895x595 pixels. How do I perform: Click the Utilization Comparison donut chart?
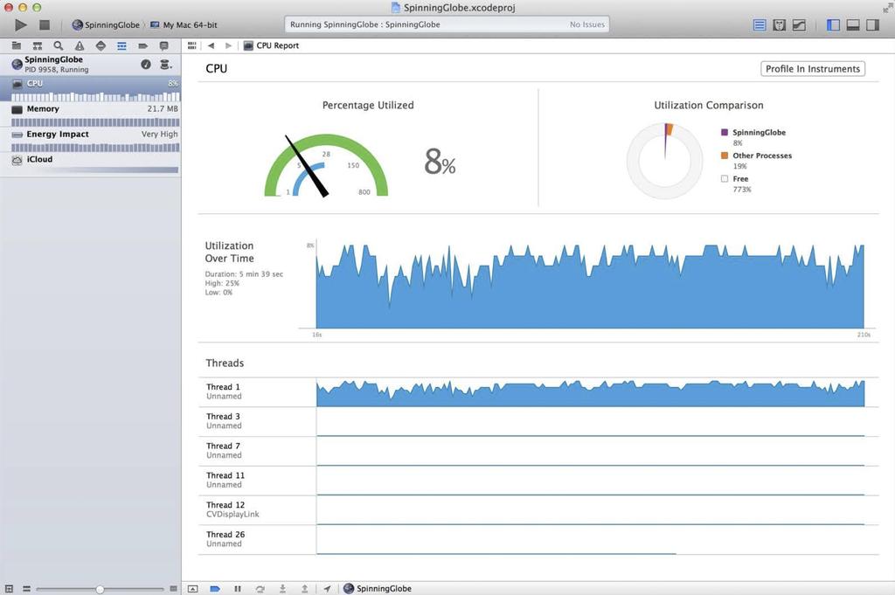tap(664, 161)
